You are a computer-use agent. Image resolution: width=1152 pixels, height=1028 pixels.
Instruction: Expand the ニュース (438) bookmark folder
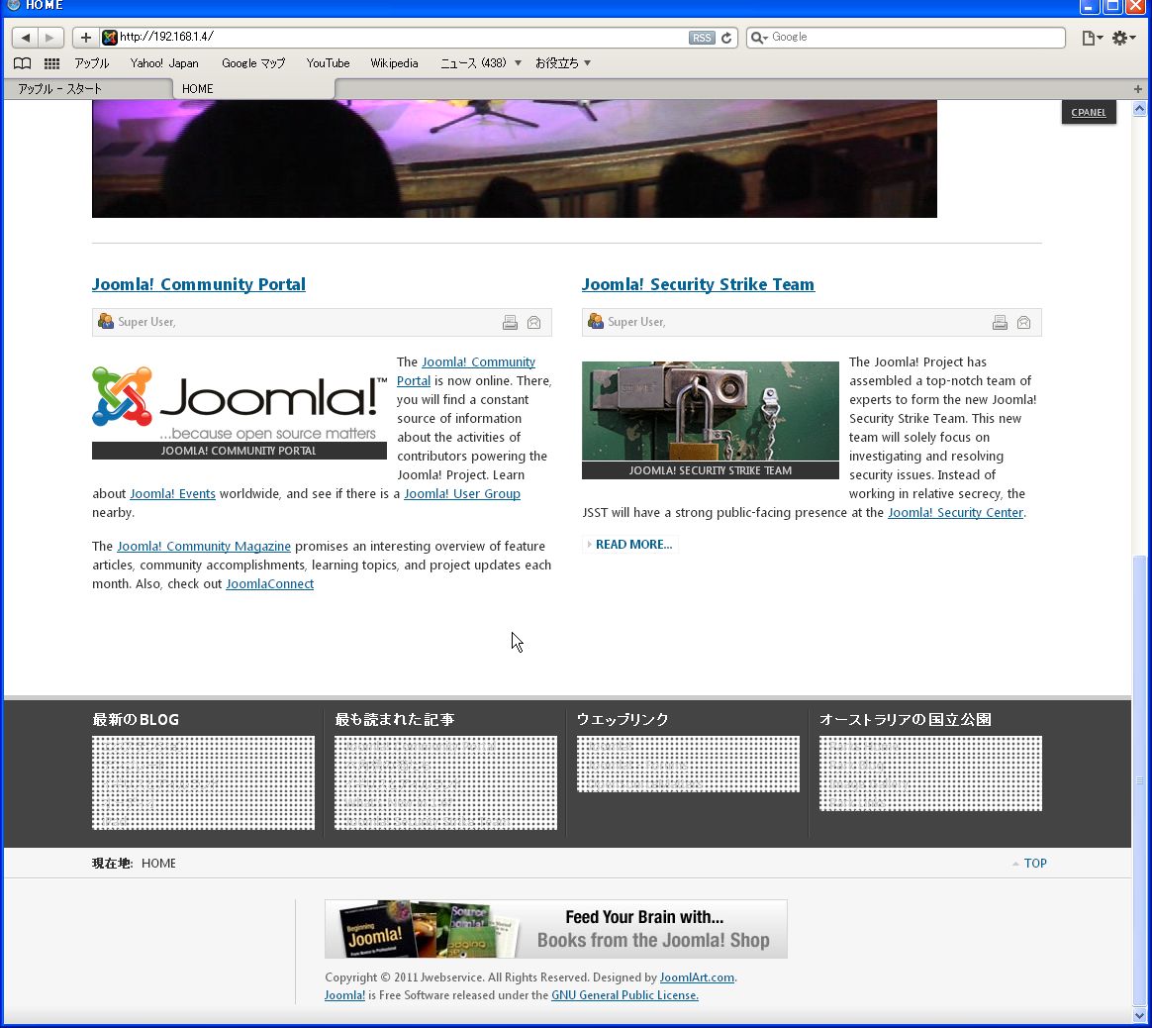480,63
